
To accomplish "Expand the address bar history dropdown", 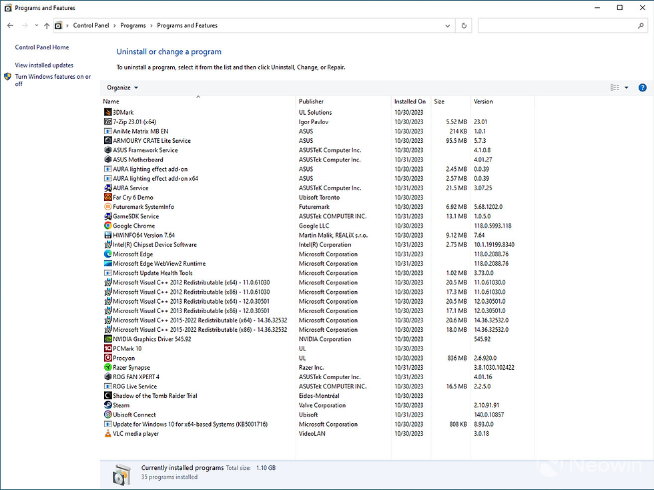I will coord(448,26).
